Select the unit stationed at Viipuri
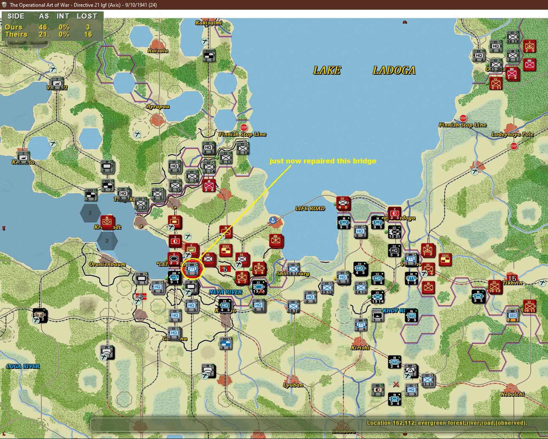This screenshot has height=439, width=548. (57, 84)
